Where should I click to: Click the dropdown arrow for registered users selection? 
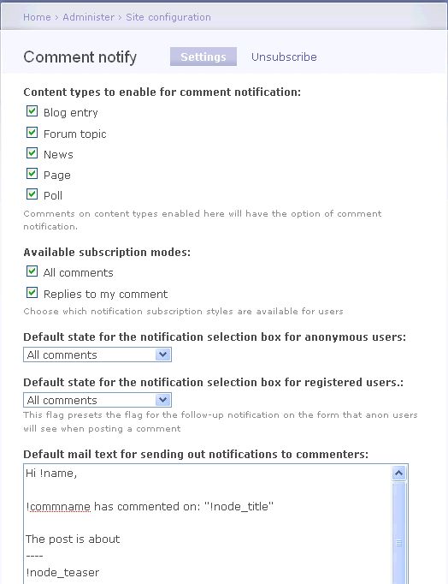(162, 400)
